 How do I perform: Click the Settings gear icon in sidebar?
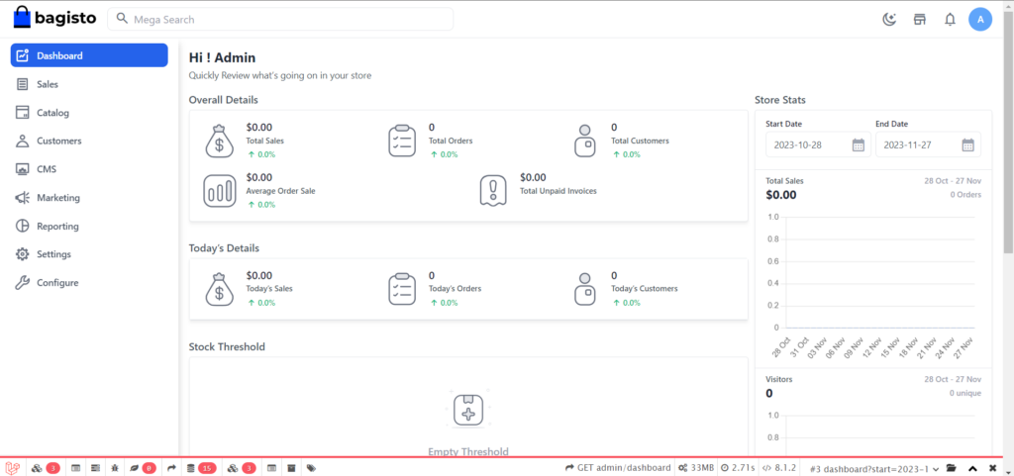click(23, 254)
